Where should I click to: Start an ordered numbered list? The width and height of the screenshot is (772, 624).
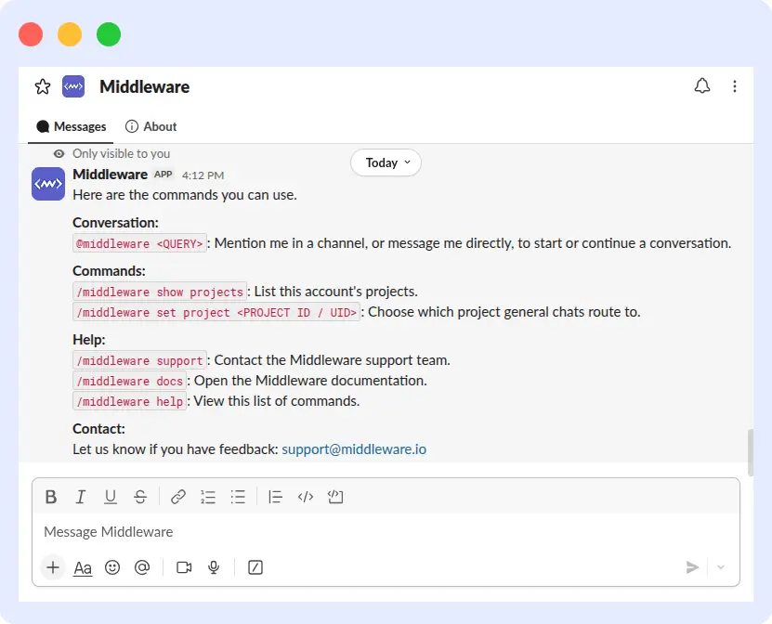pos(208,497)
